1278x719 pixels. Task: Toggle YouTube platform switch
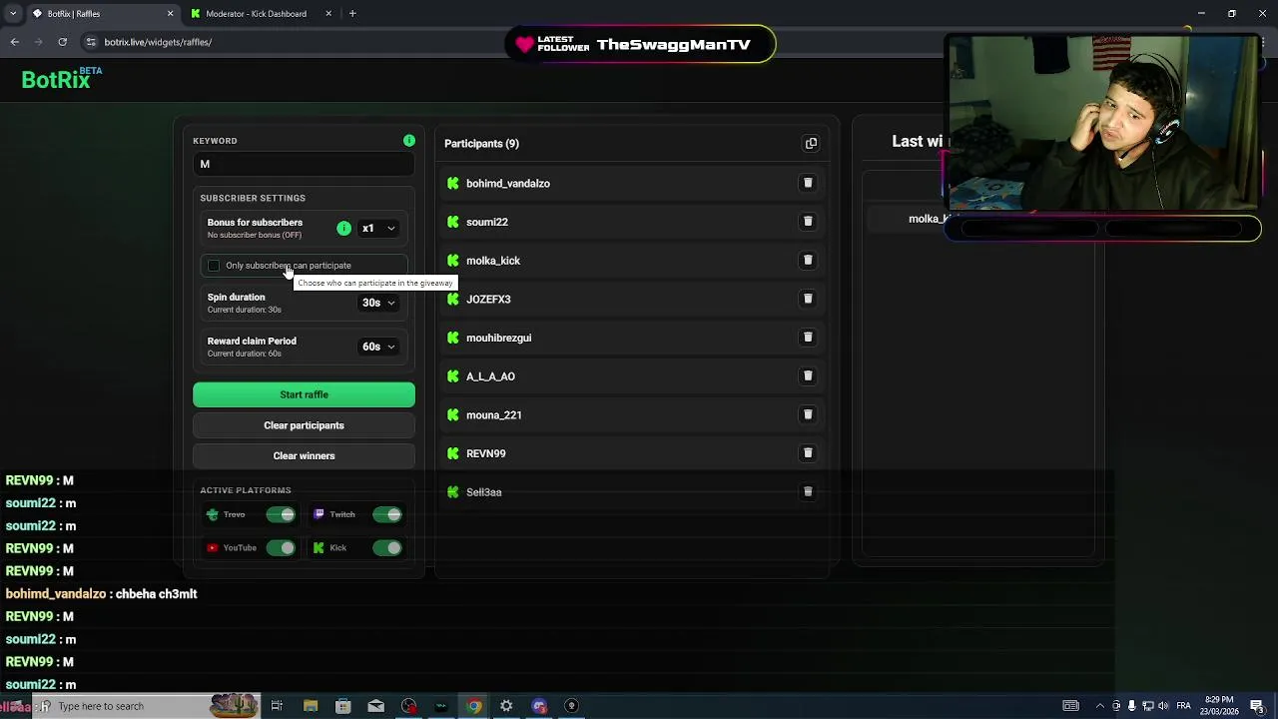coord(281,547)
